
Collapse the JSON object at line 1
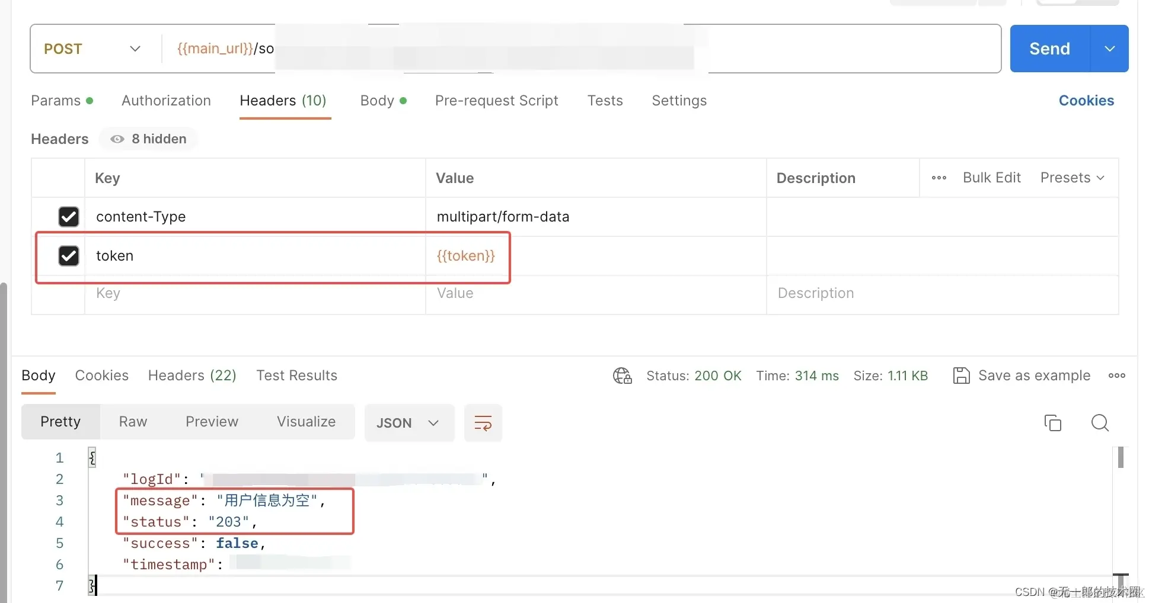click(92, 457)
